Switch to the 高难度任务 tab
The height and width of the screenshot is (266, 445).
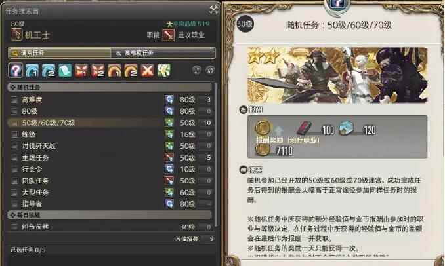[x=163, y=52]
